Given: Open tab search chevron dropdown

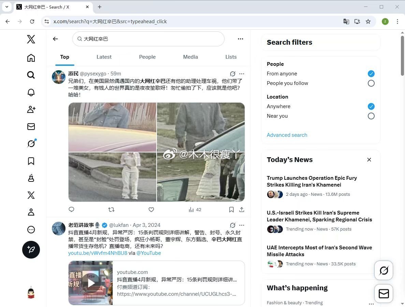Looking at the screenshot, I should (x=7, y=7).
